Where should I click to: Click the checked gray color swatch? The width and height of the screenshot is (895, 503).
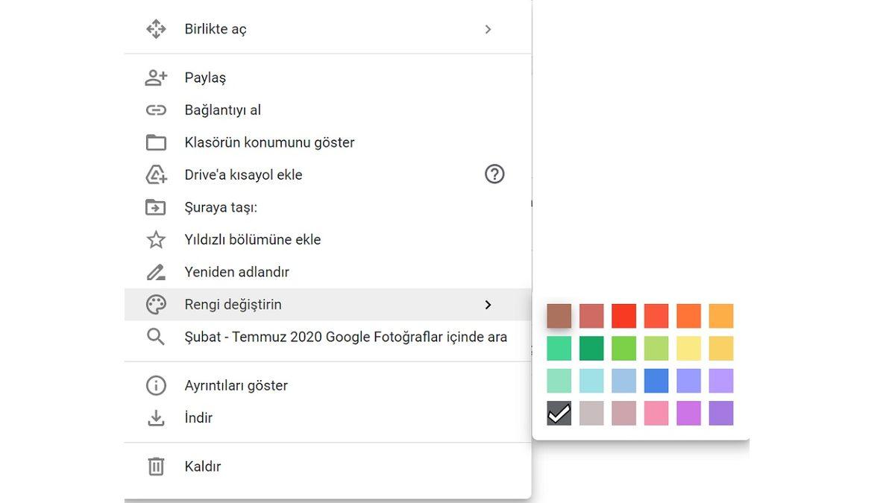(559, 414)
